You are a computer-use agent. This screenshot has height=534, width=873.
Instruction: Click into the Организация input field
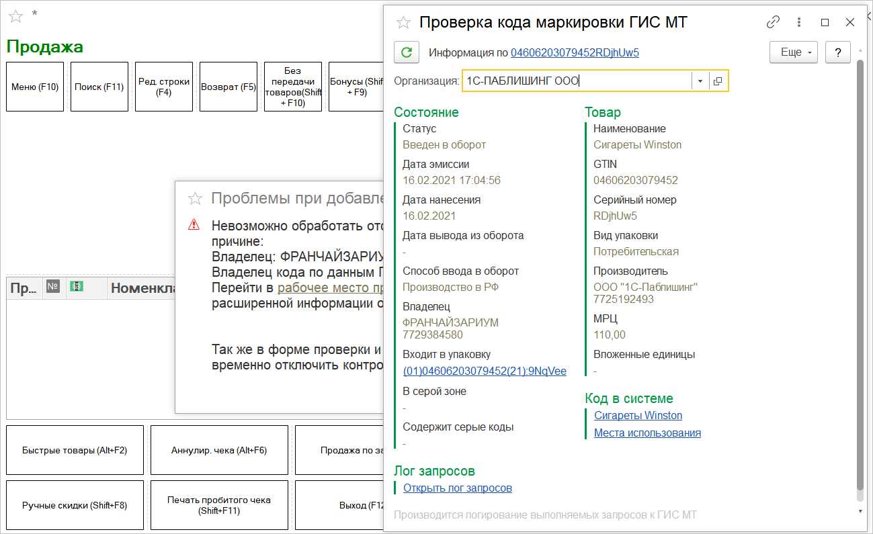pyautogui.click(x=577, y=81)
